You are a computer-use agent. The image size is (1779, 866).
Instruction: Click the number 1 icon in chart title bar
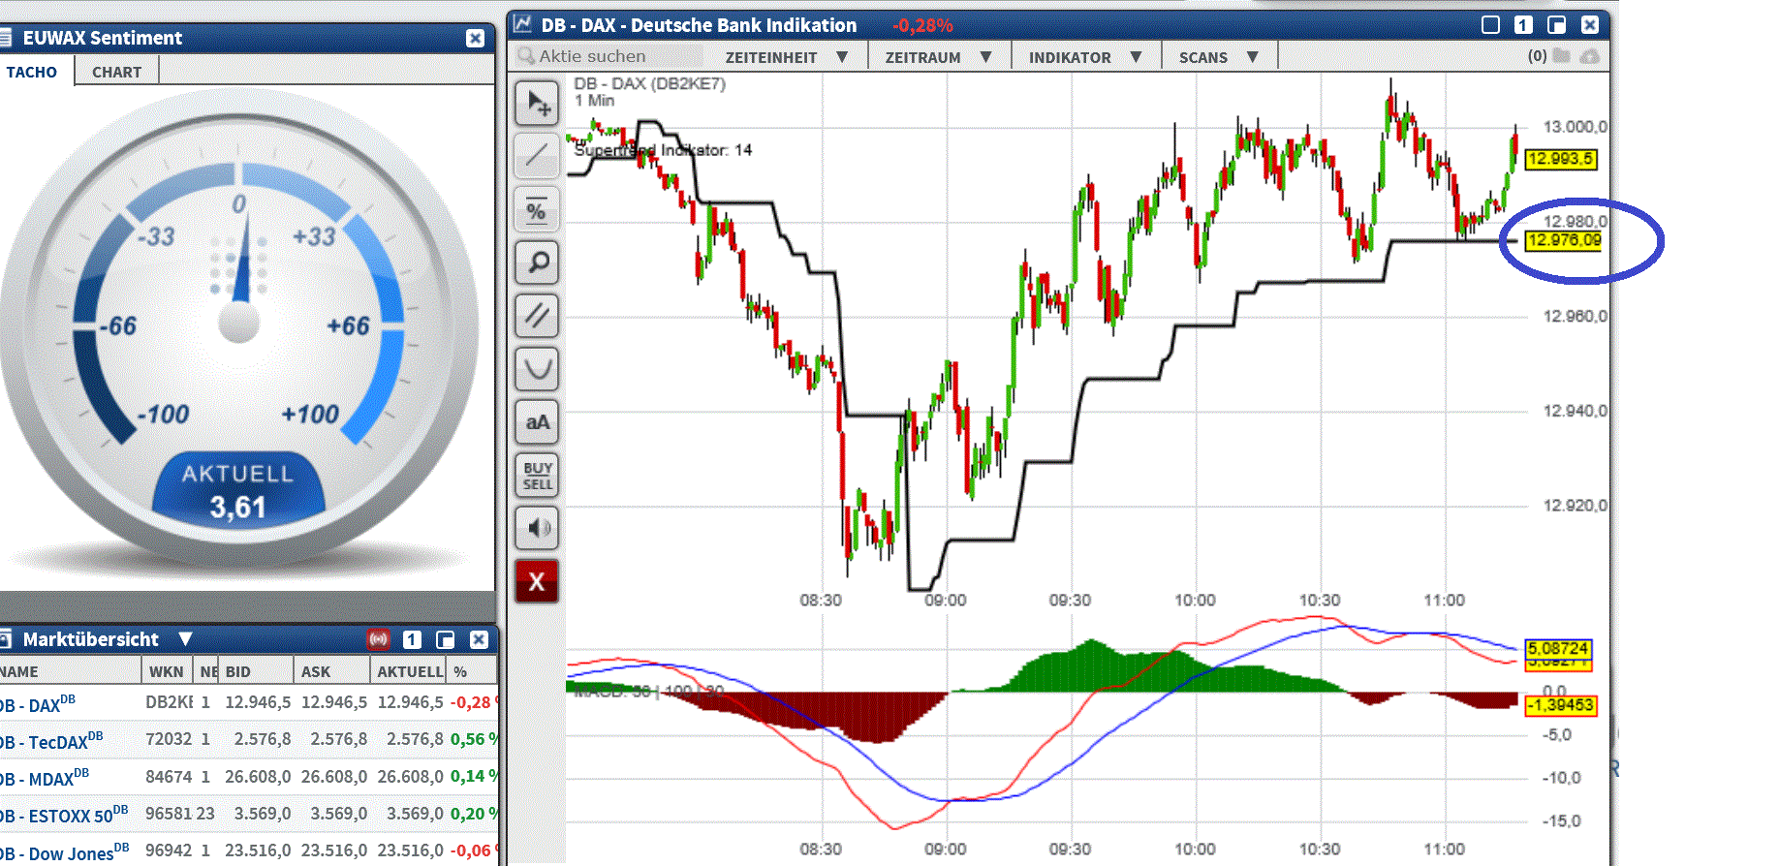point(1523,24)
